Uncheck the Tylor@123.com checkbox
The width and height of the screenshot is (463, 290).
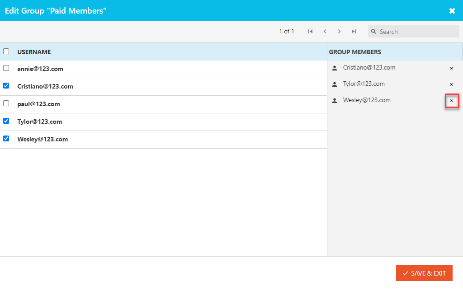coord(6,121)
